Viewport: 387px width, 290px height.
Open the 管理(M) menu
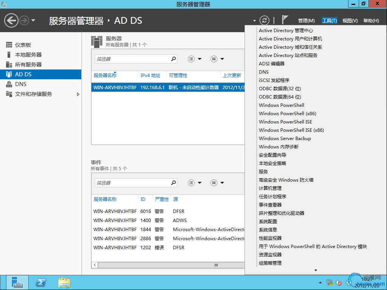pos(306,21)
